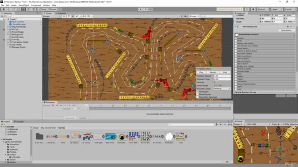Toggle scene lighting lightbulb icon

tap(69, 16)
